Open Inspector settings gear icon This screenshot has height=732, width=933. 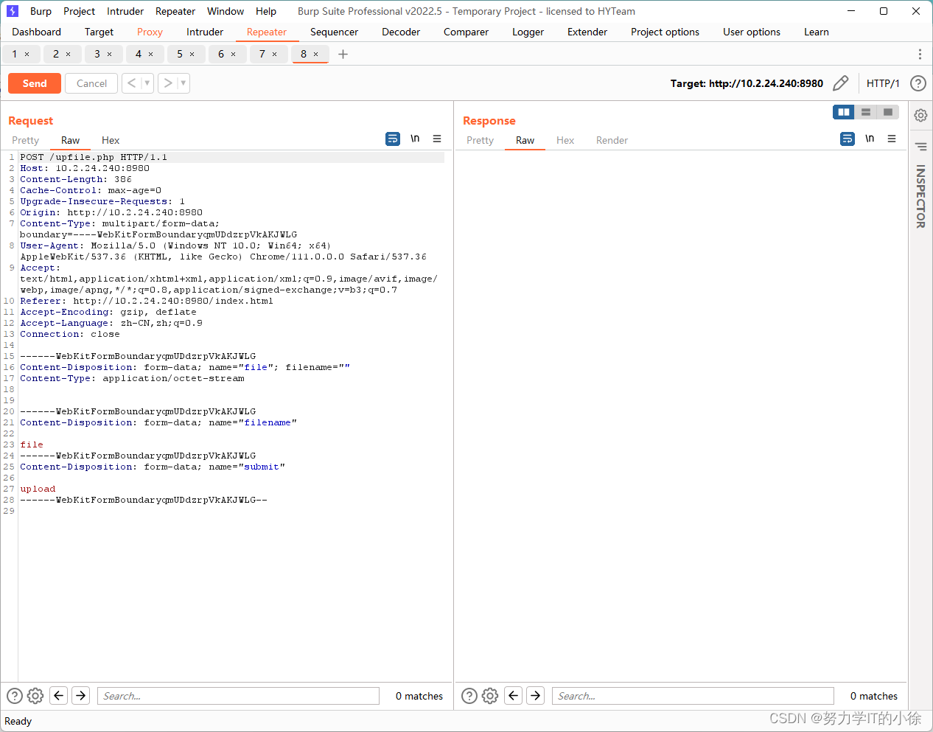tap(920, 115)
